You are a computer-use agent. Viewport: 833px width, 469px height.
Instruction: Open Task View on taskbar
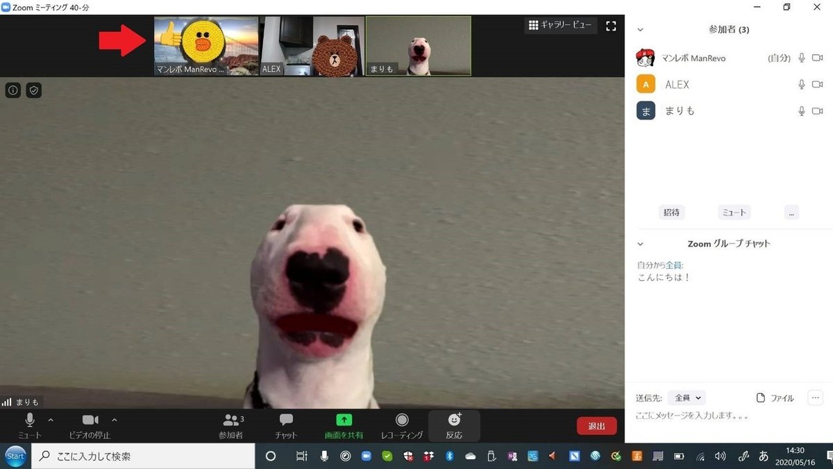pos(301,456)
